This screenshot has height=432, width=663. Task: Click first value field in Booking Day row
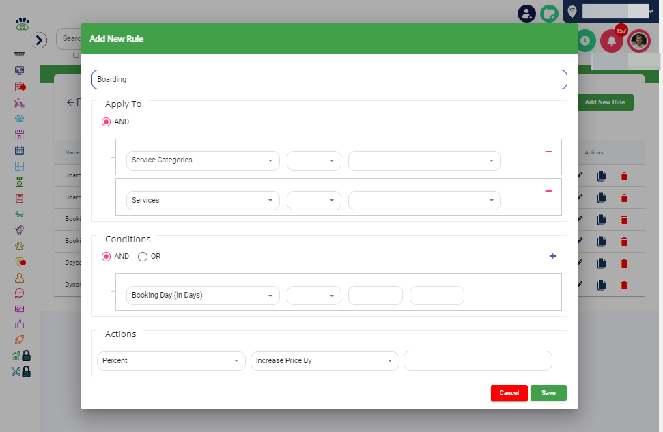click(x=376, y=296)
